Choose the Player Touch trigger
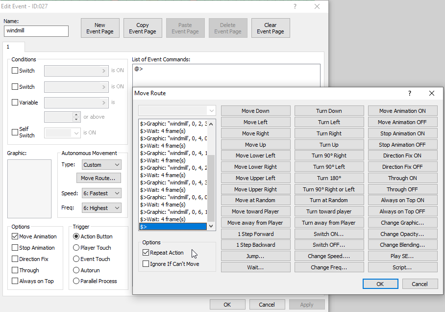 point(76,248)
